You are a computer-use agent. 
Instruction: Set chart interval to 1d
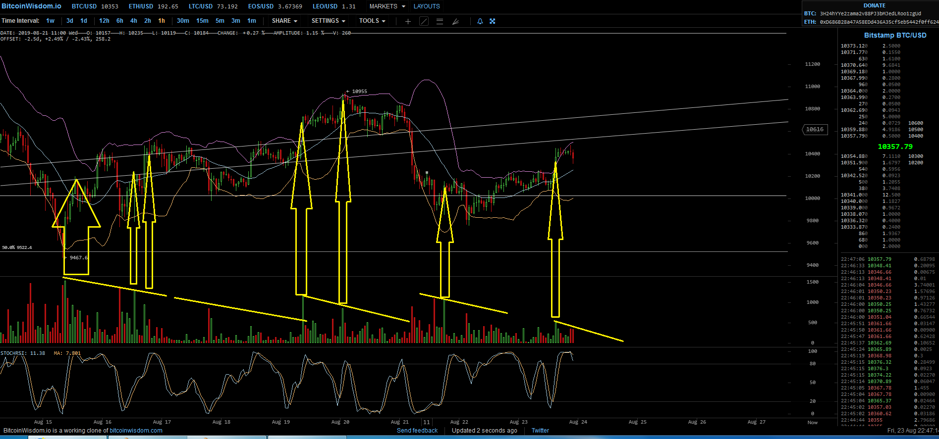coord(84,21)
